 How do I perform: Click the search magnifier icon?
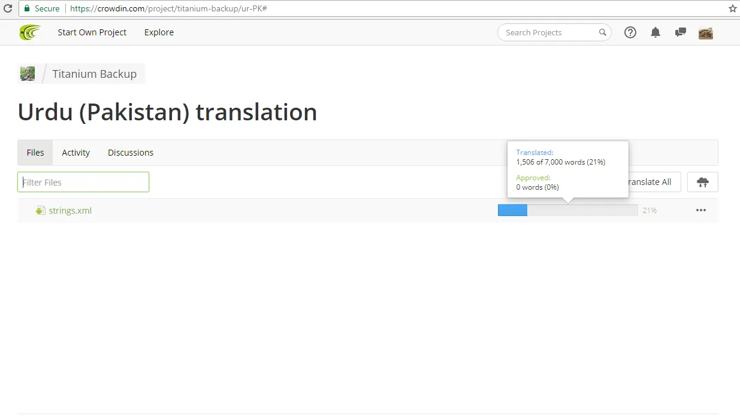(x=602, y=32)
